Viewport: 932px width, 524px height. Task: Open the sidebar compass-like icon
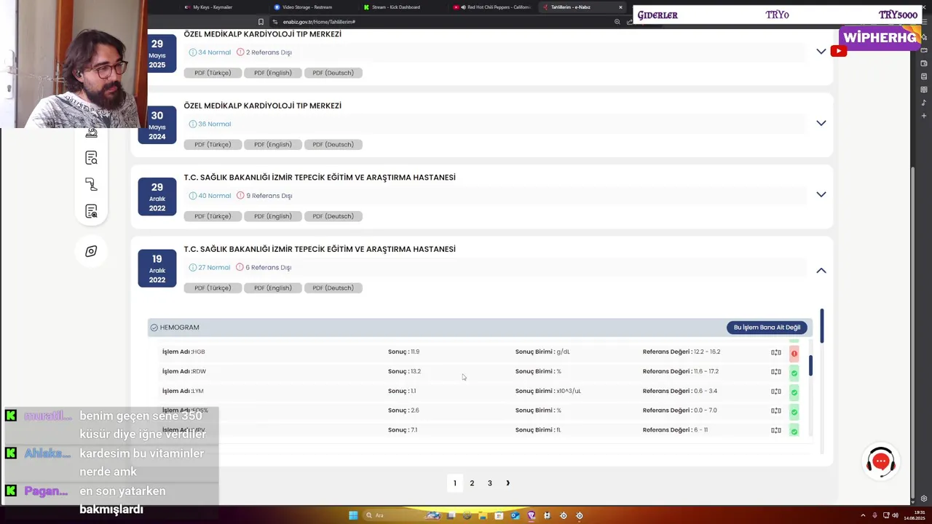click(91, 251)
